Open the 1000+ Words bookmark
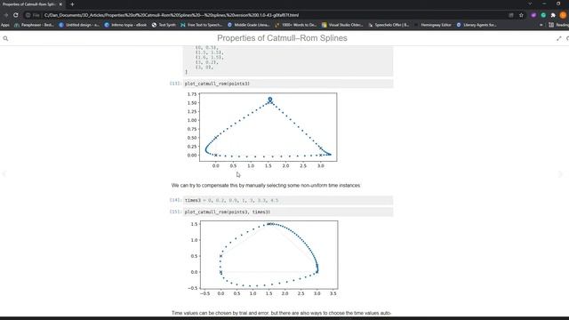The image size is (569, 320). tap(296, 25)
